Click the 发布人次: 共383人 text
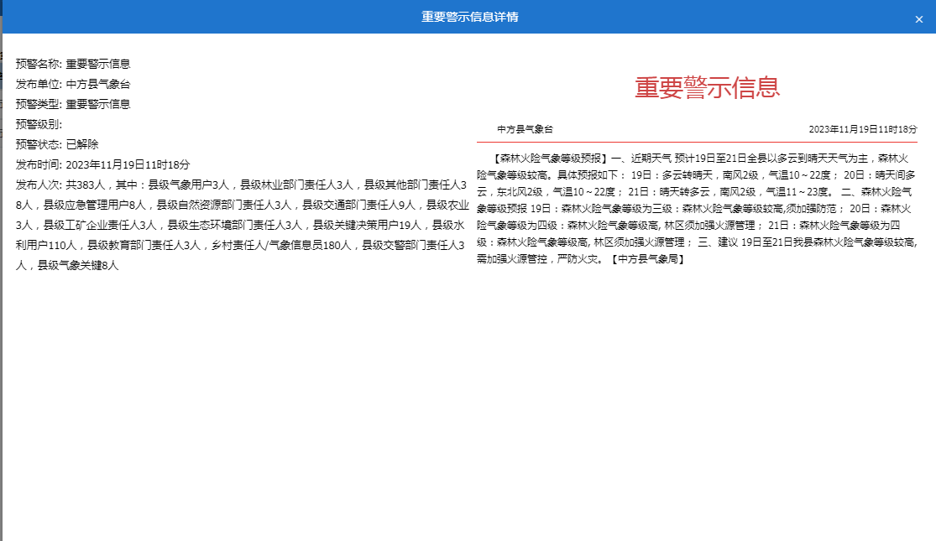 (x=60, y=185)
